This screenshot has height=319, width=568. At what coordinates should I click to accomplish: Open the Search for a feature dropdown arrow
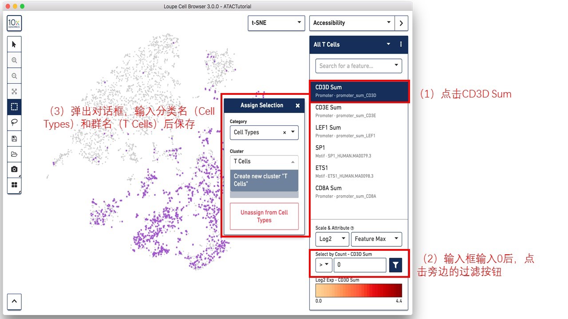[396, 66]
